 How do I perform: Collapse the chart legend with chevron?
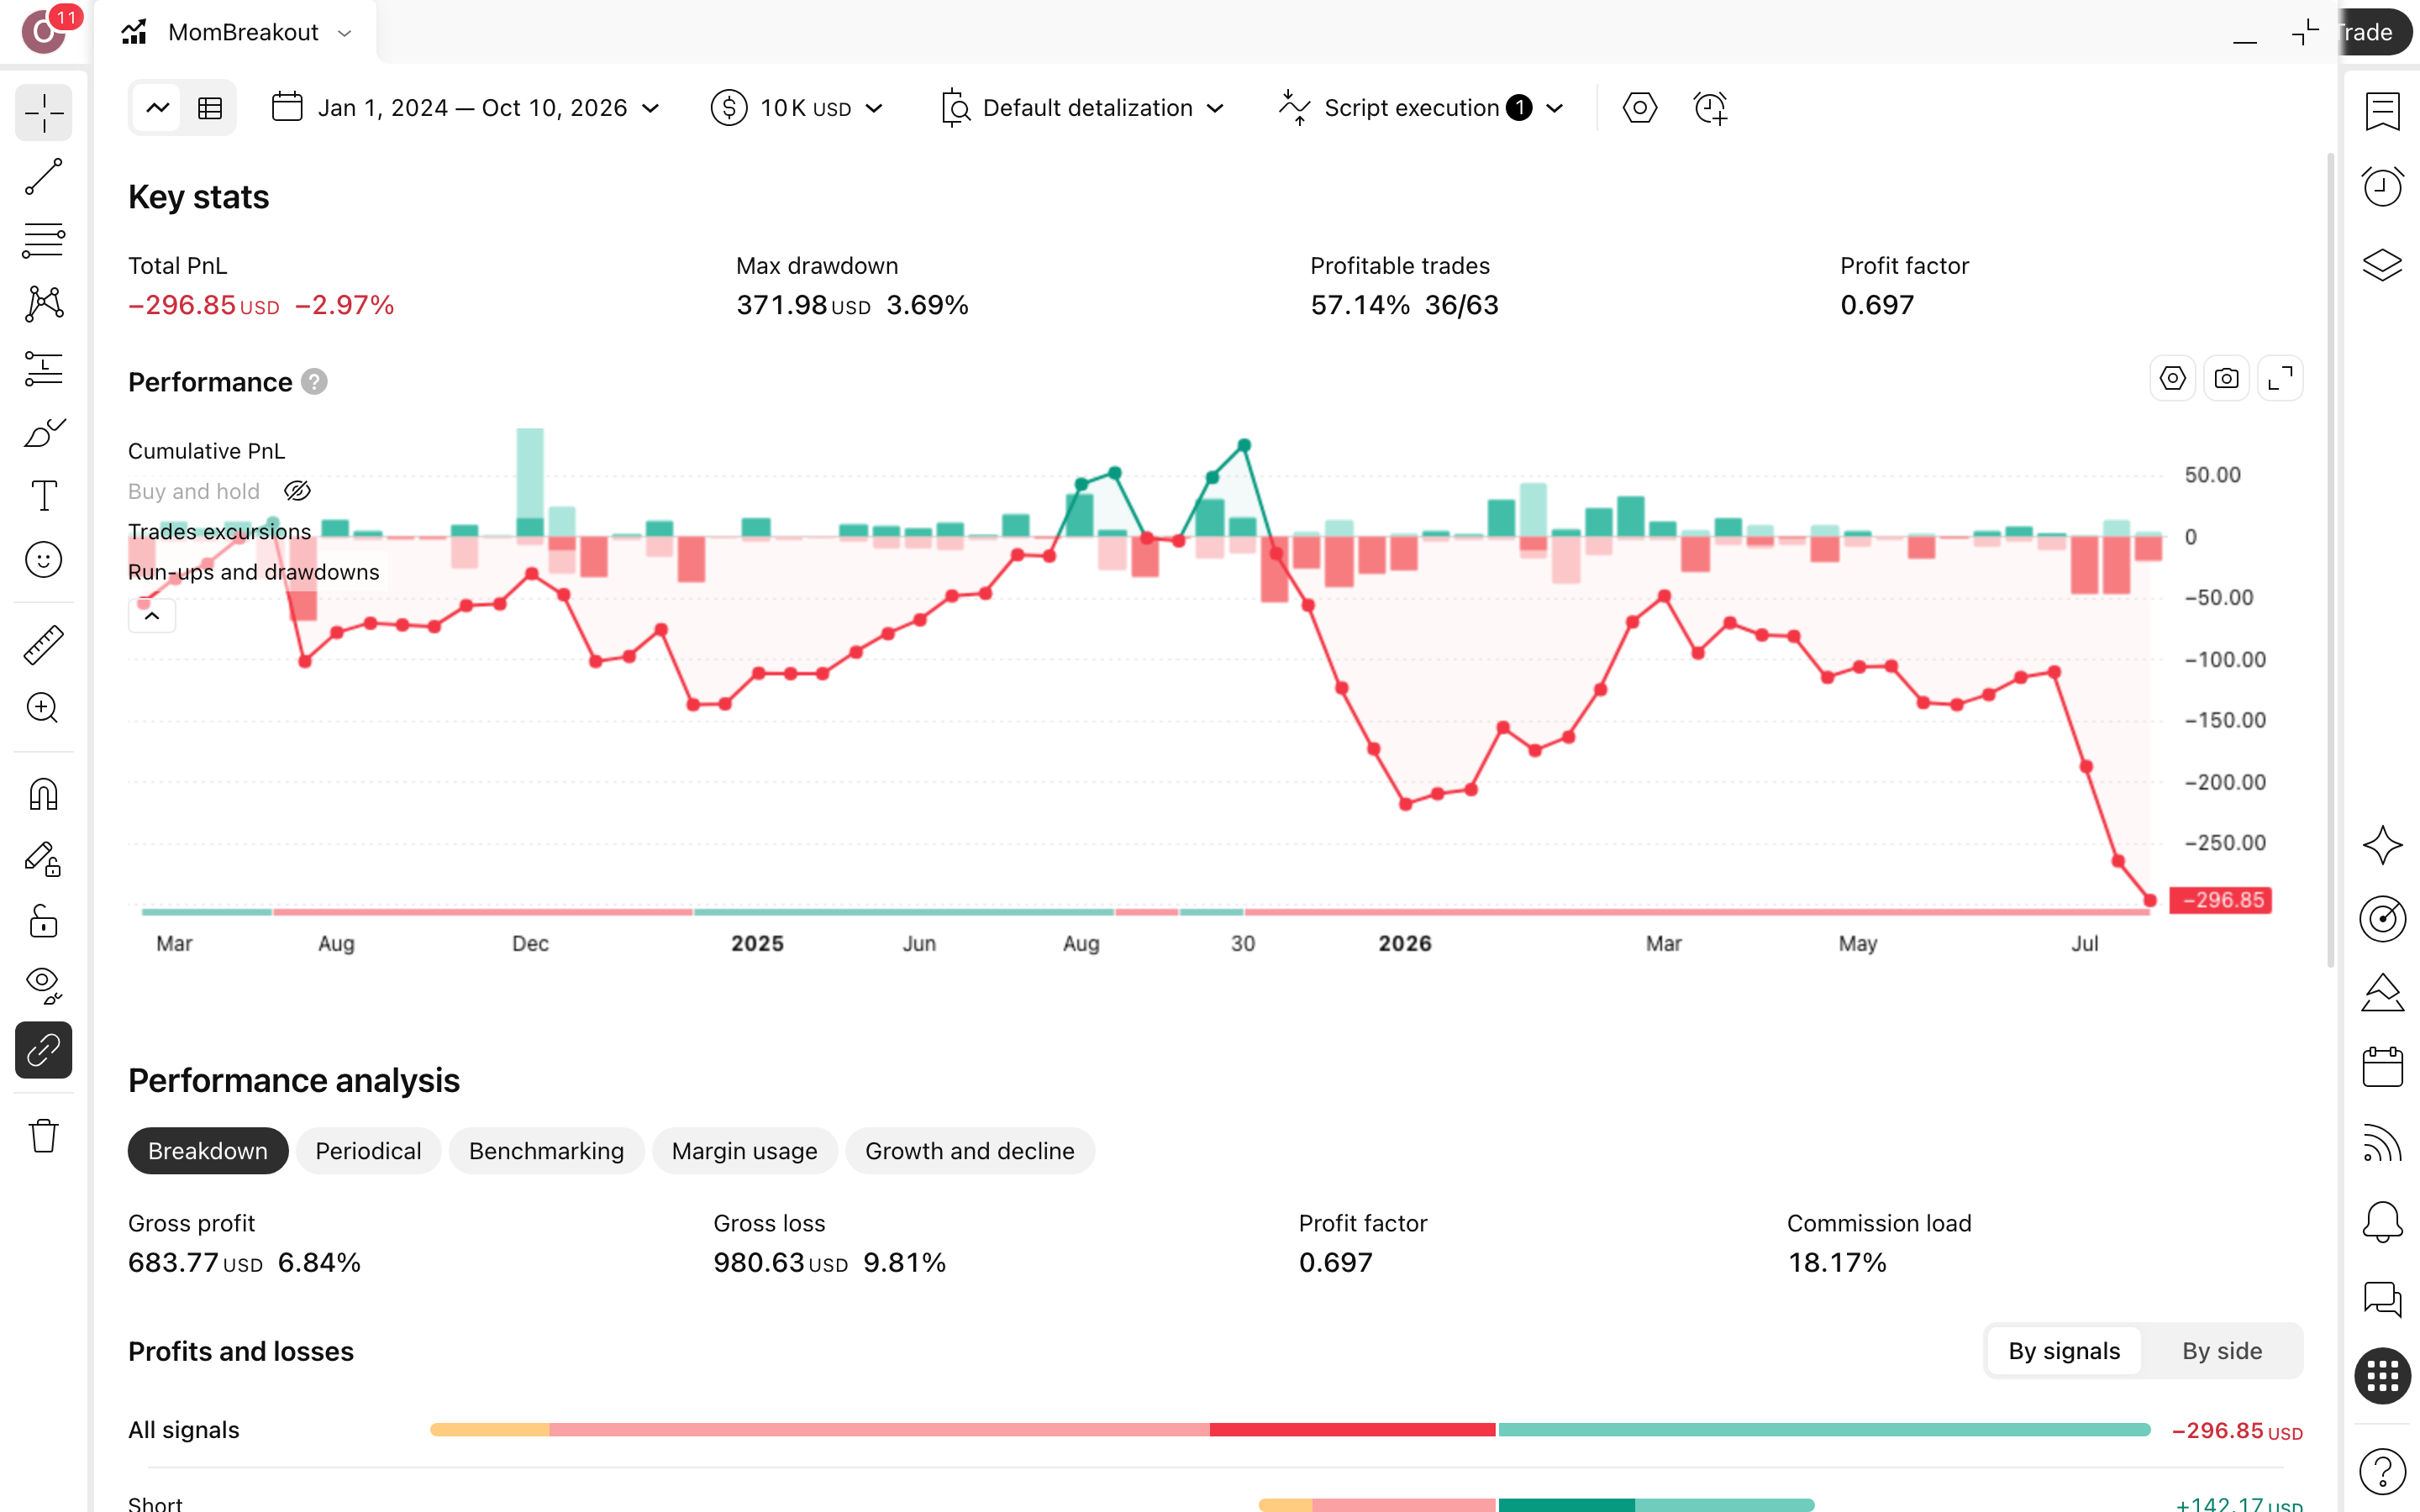tap(152, 616)
